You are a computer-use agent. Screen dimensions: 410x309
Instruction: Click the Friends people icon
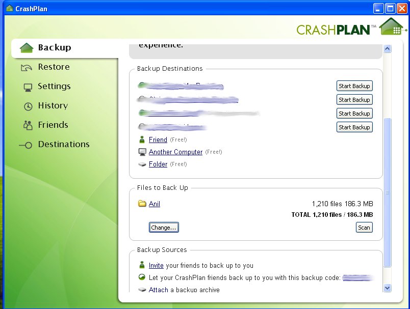point(28,125)
